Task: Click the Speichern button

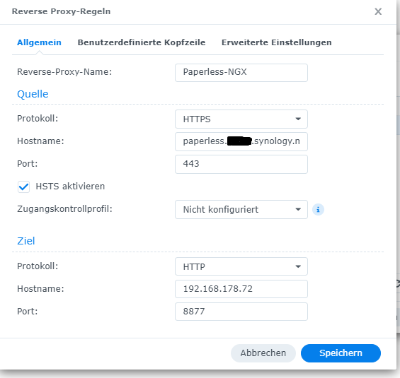Action: click(341, 353)
